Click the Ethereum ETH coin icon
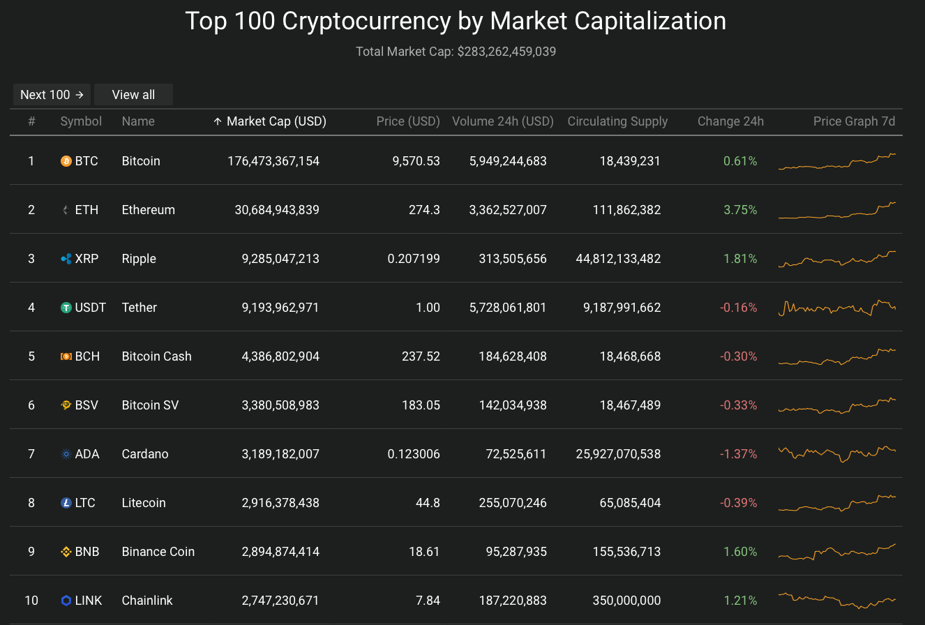925x625 pixels. click(x=66, y=210)
